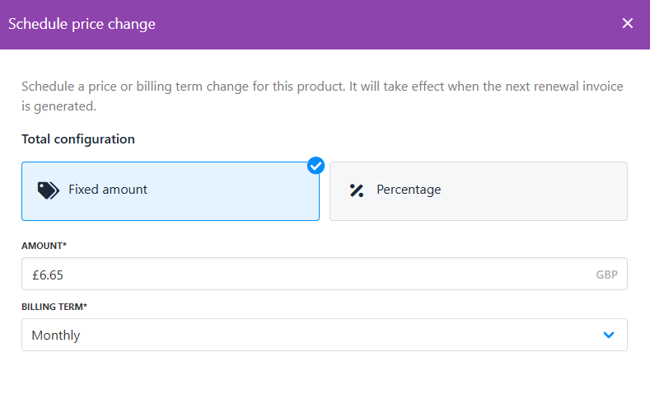Click the purple dialog header bar
This screenshot has width=650, height=418.
[371, 24]
